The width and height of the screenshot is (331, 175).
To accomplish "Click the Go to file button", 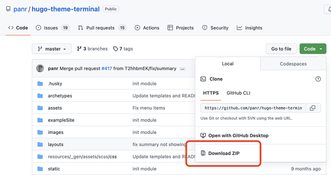I will (x=281, y=49).
